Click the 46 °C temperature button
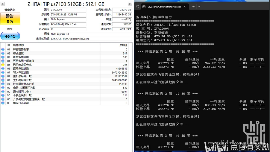 point(10,36)
